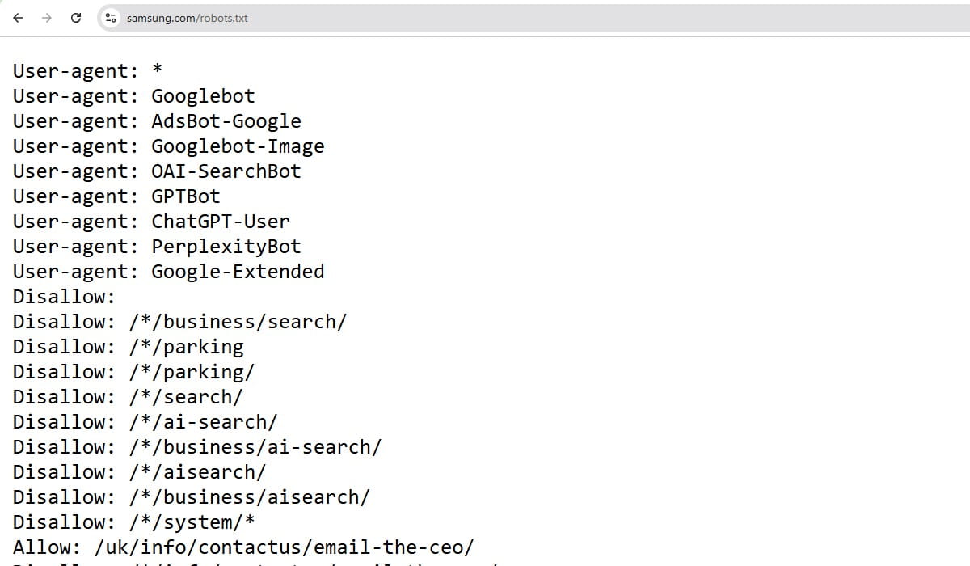Click the 'OAI-SearchBot' user agent text
Image resolution: width=970 pixels, height=566 pixels.
click(225, 171)
